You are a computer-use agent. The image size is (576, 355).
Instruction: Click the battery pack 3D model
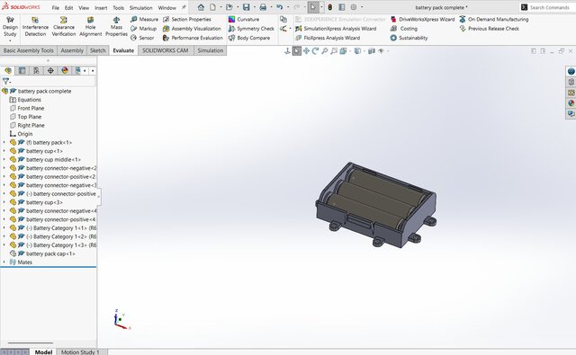coord(376,206)
